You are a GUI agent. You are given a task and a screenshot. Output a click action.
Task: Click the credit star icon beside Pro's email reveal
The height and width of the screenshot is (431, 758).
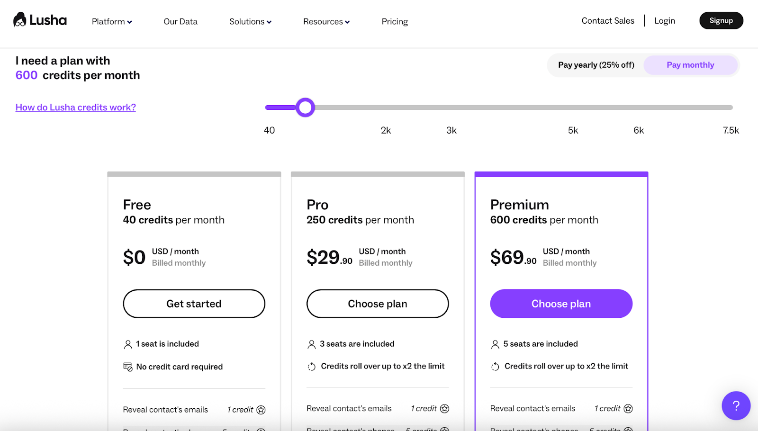coord(444,408)
